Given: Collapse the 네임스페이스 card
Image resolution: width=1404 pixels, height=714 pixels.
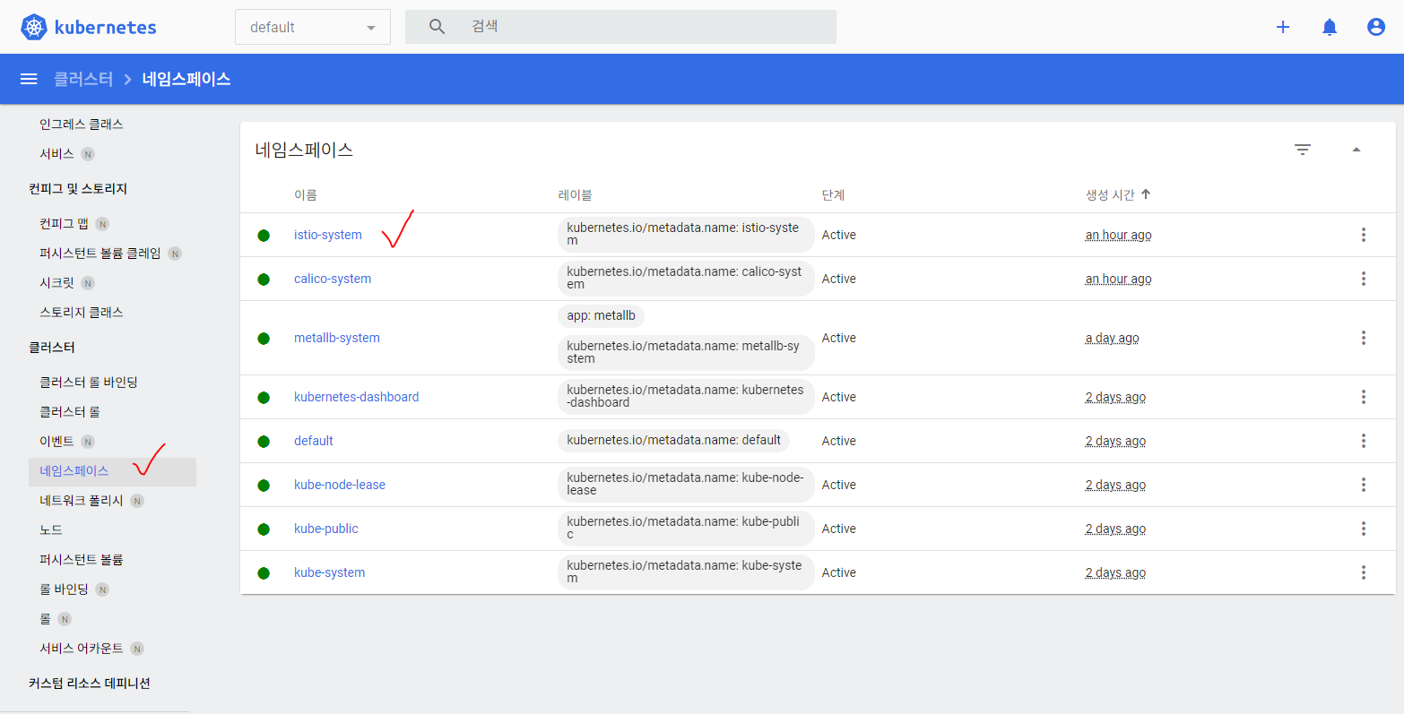Looking at the screenshot, I should [1356, 150].
